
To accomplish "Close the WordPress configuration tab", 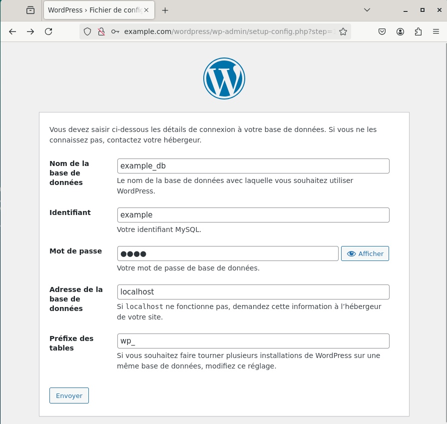I will [x=146, y=10].
